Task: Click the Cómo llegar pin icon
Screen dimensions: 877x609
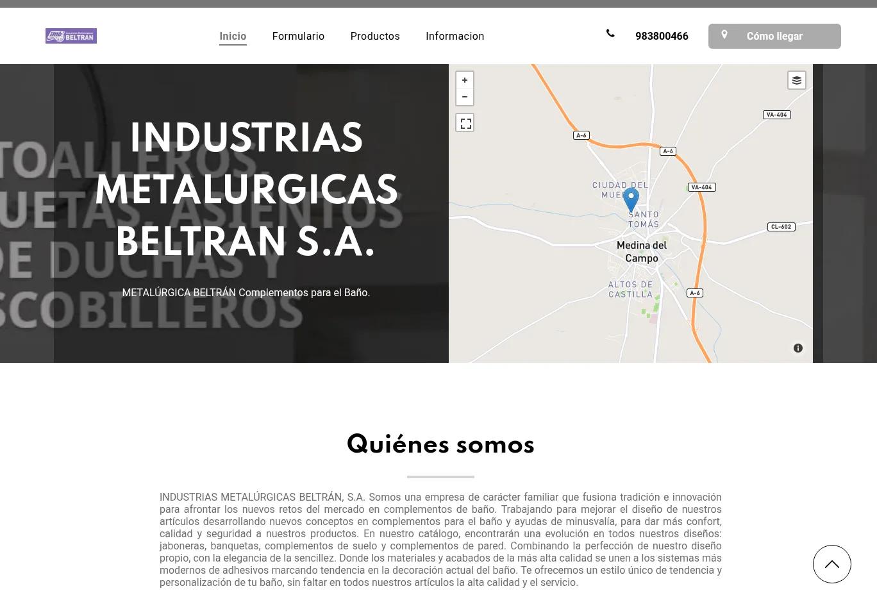Action: click(724, 35)
